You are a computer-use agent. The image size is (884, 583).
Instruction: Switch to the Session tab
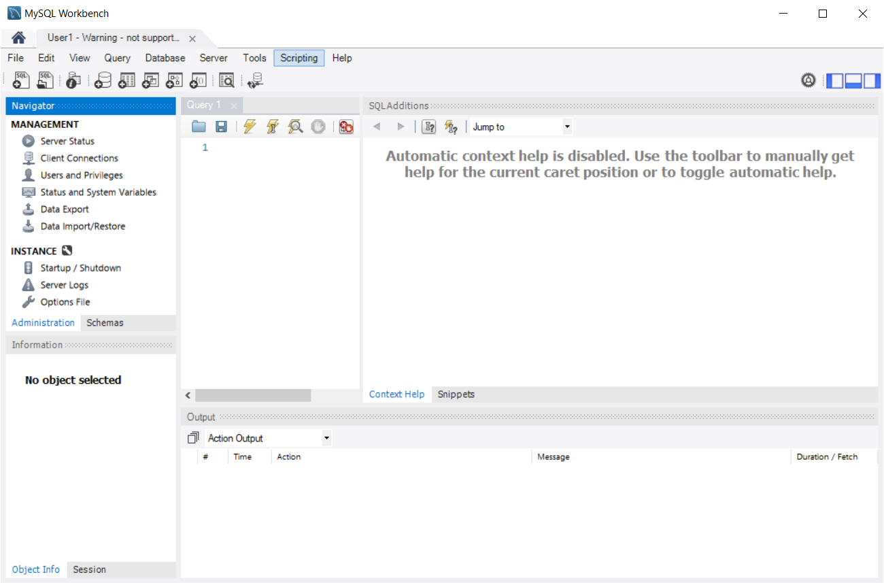point(90,569)
